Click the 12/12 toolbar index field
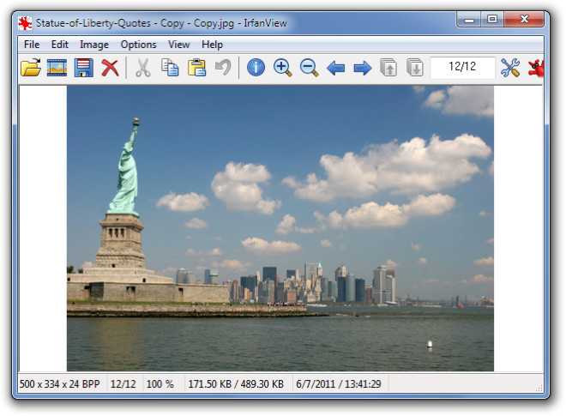 pos(462,68)
